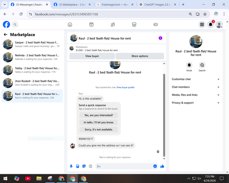The height and width of the screenshot is (183, 229).
Task: Open the Friends icon in top navigation
Action: 113,24
